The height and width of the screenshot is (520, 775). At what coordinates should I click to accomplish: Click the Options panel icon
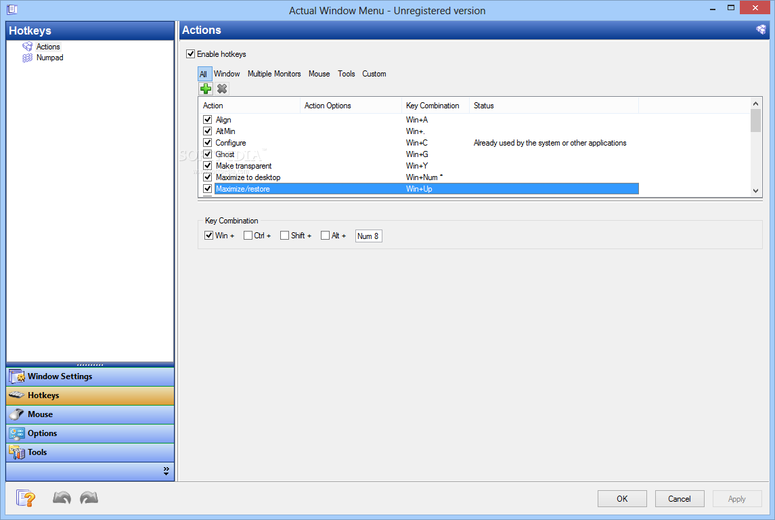point(17,433)
